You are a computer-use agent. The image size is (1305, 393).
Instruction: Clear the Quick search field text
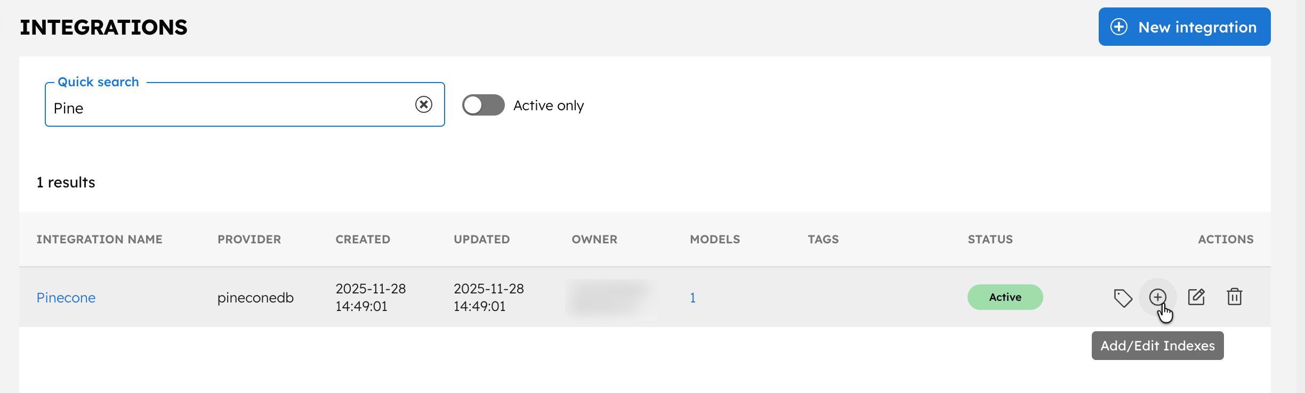(424, 104)
